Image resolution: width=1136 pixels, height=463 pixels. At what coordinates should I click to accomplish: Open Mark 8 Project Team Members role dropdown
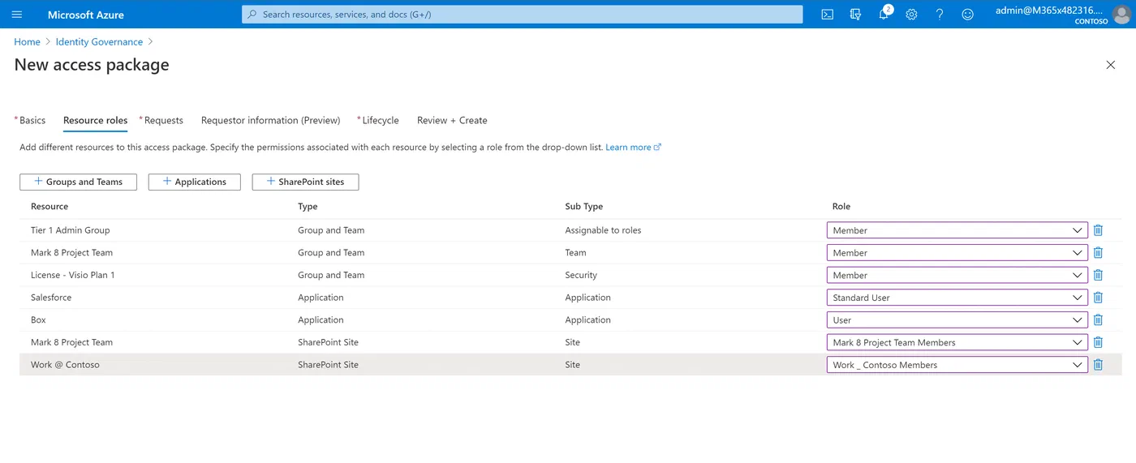pyautogui.click(x=957, y=342)
